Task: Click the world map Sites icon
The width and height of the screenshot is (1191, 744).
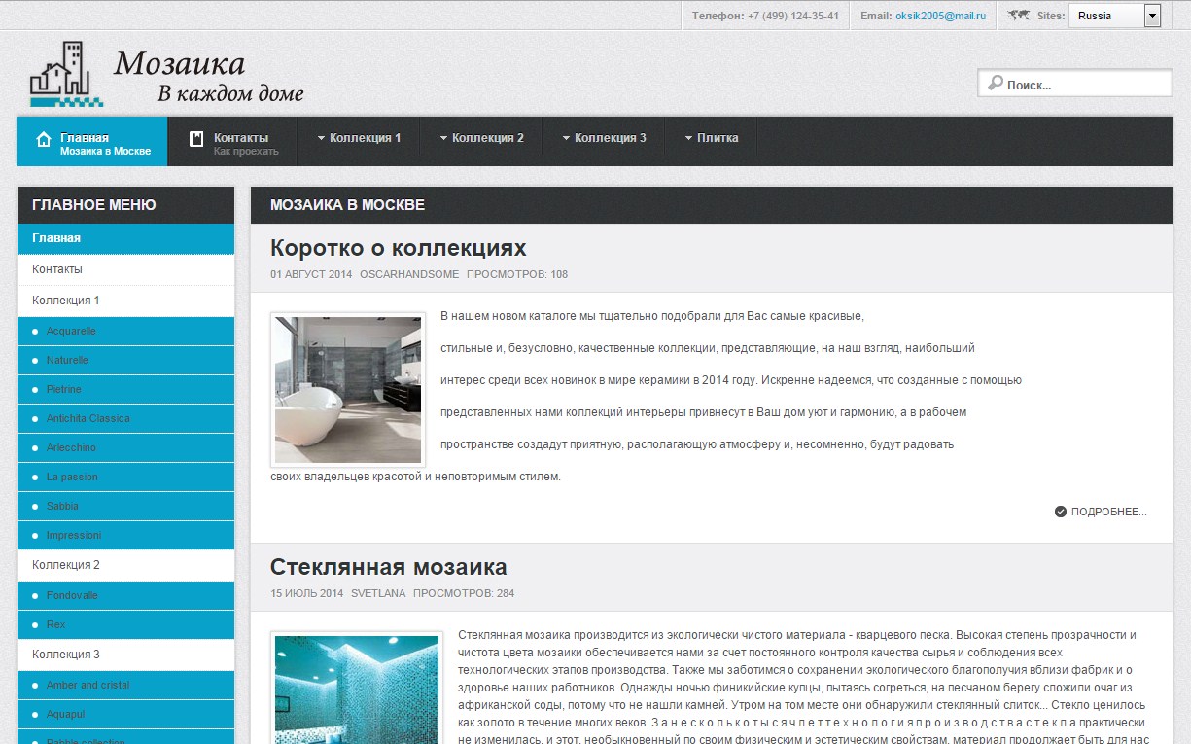Action: pos(1019,16)
